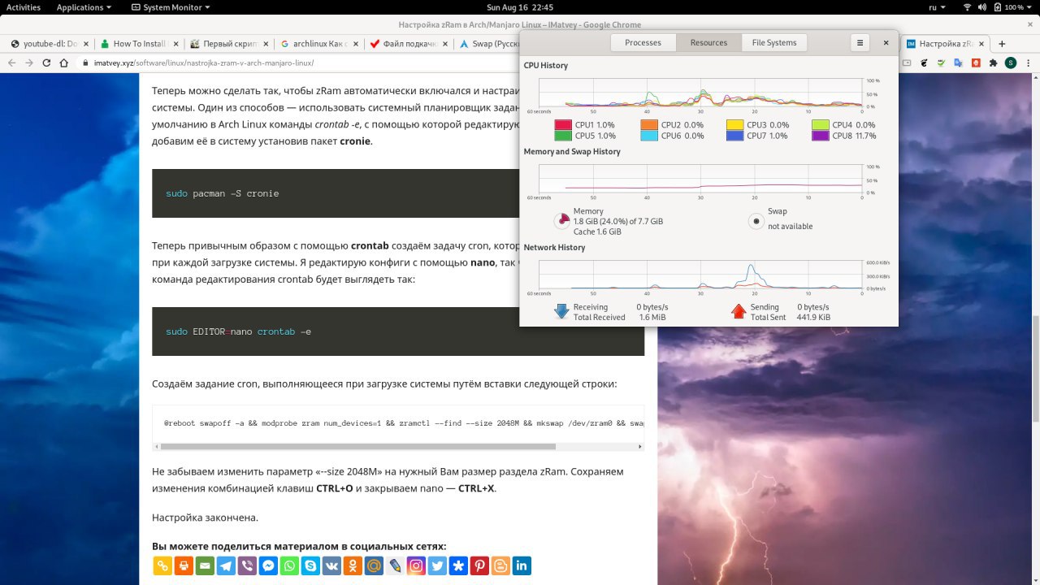The image size is (1040, 585).
Task: Click the blue asterisk share icon
Action: 458,565
